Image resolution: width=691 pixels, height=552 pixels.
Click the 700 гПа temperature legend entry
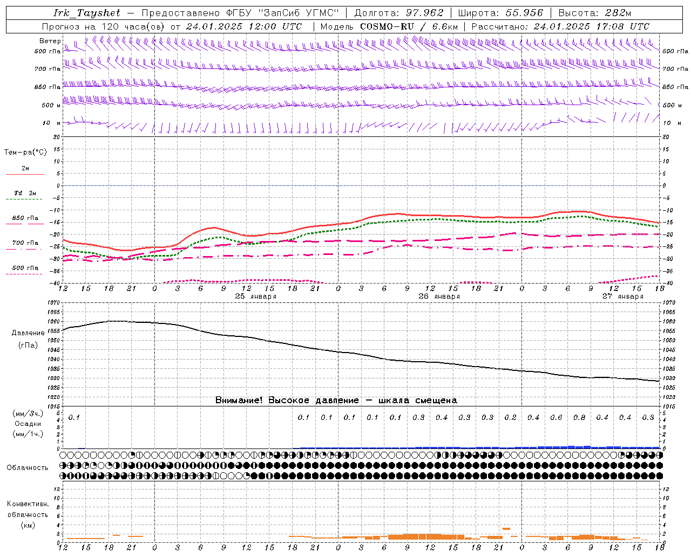click(x=25, y=243)
